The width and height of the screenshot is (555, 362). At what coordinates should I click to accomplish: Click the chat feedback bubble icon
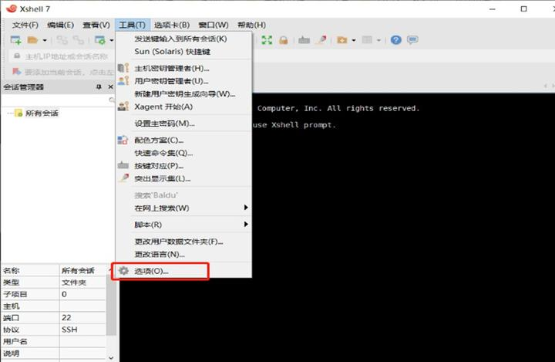(x=412, y=40)
